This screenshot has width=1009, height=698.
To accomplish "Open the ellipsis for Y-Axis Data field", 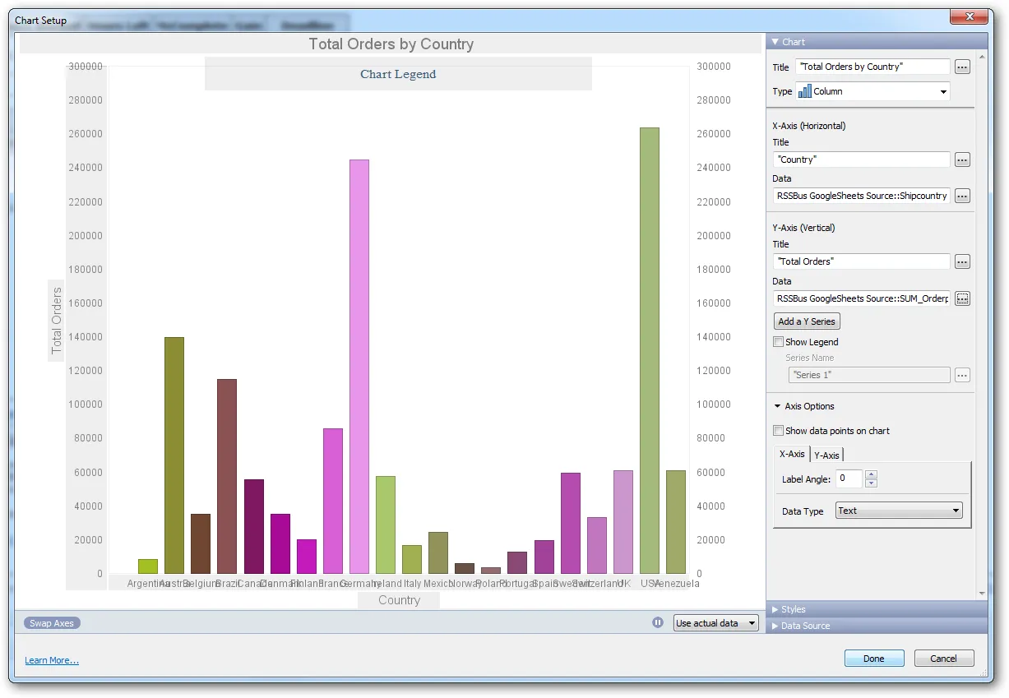I will click(961, 298).
